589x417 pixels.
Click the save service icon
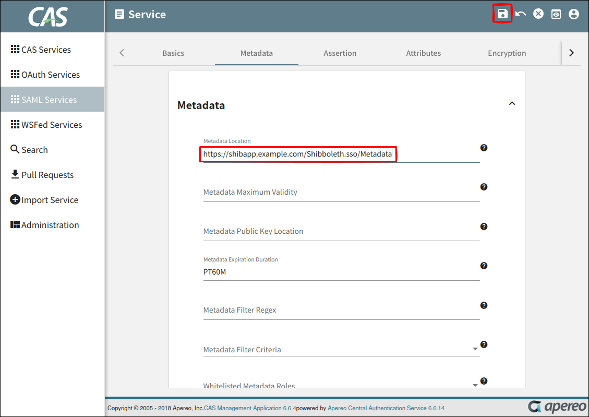502,14
